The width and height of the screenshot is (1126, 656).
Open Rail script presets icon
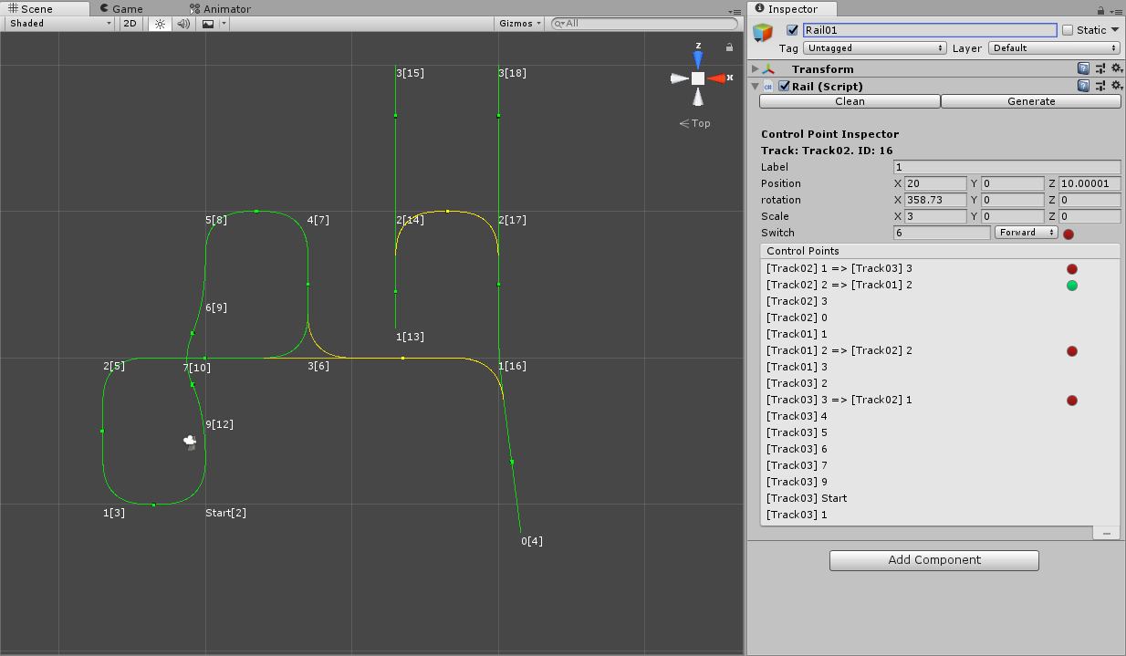[1100, 86]
